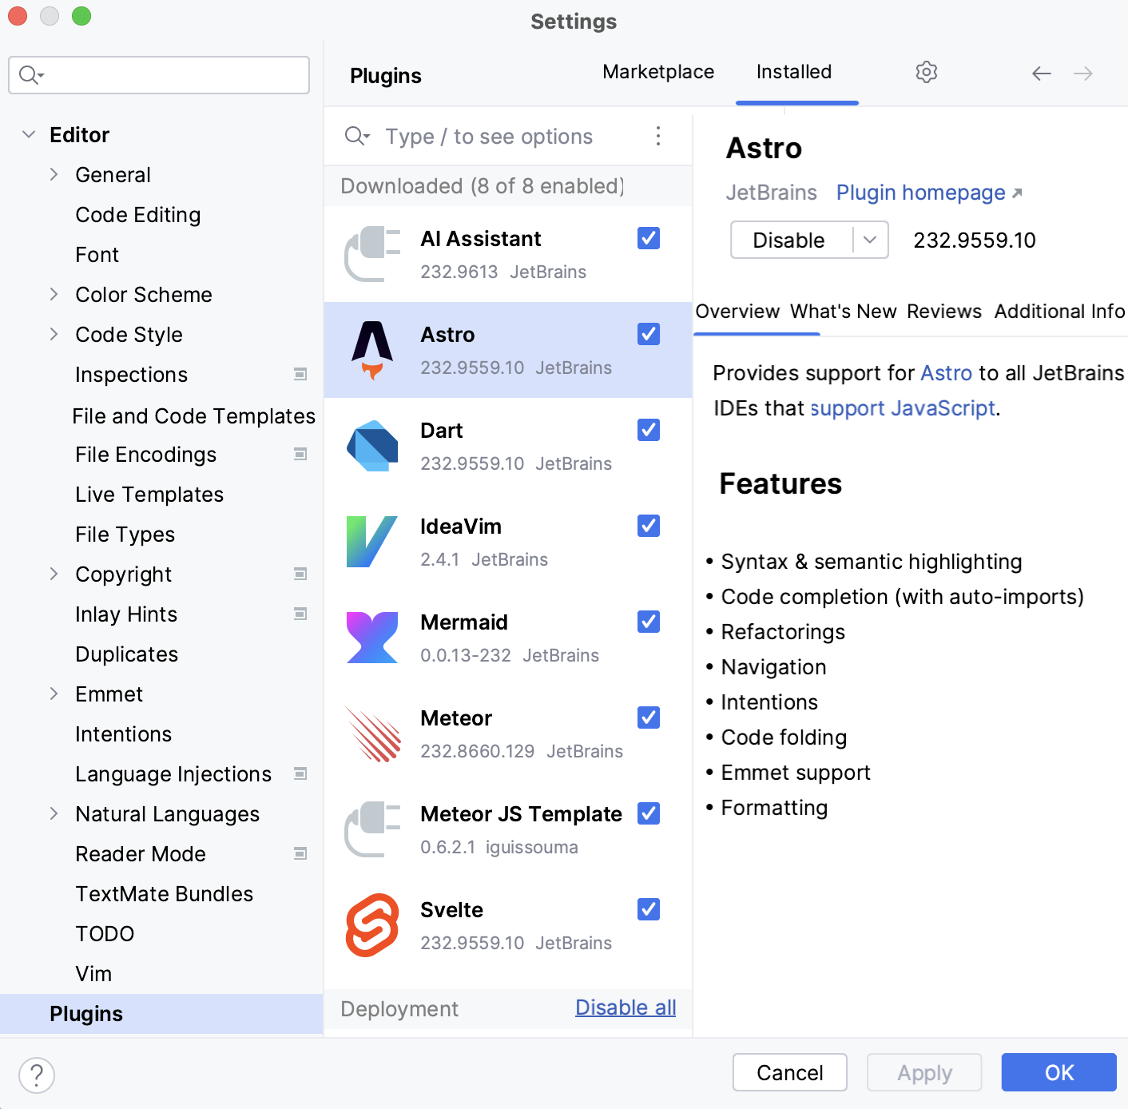Open the plugins settings gear icon

[926, 72]
